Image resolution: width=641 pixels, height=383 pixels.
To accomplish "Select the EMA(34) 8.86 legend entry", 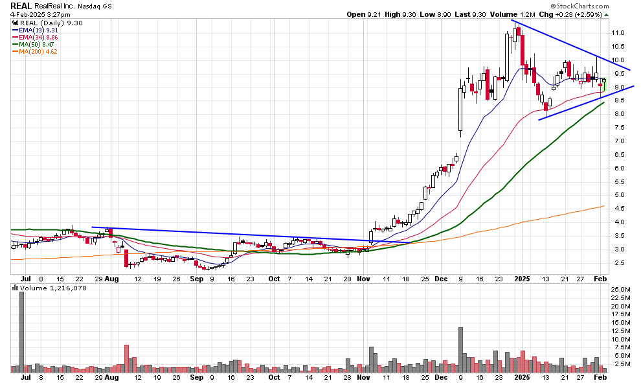I will pos(36,37).
